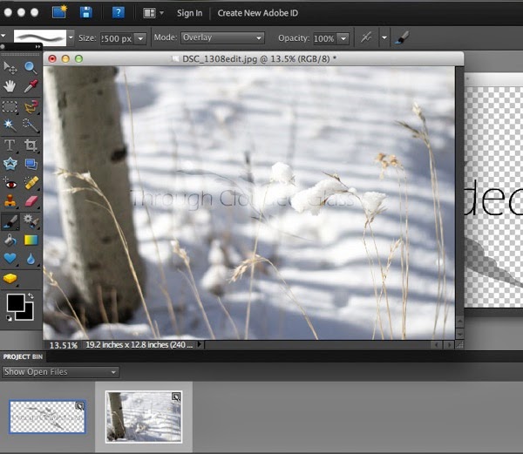523x454 pixels.
Task: Select the Zoom magnifier tool
Action: click(x=31, y=67)
